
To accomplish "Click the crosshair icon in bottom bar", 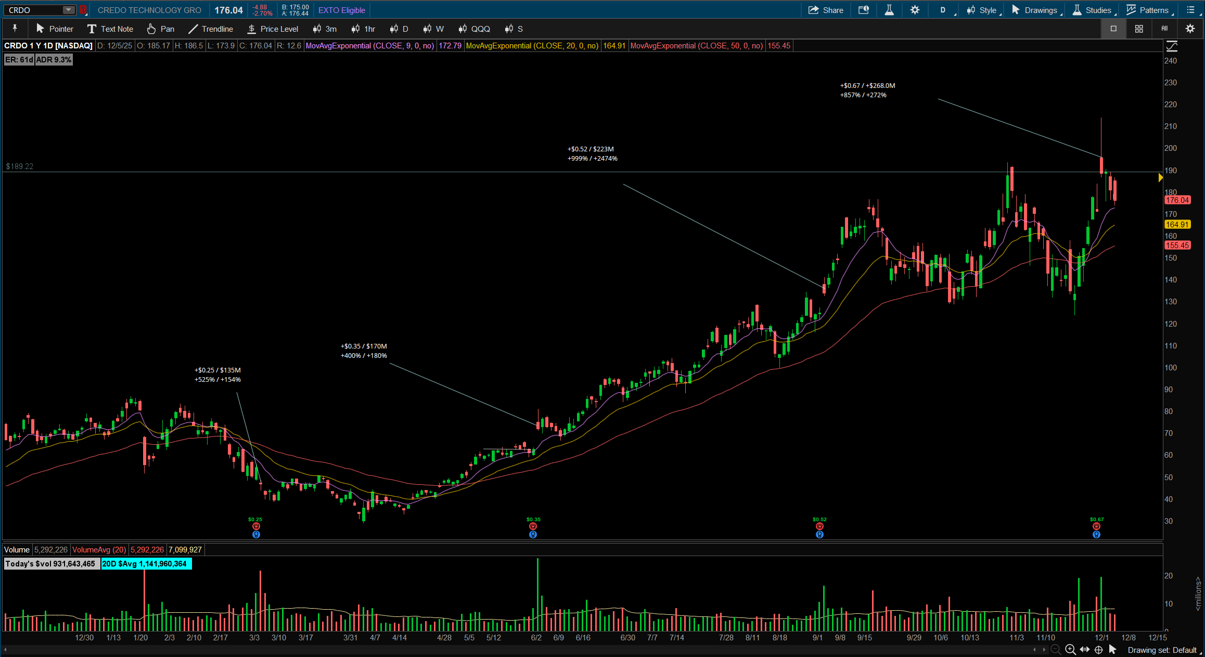I will (x=1099, y=650).
